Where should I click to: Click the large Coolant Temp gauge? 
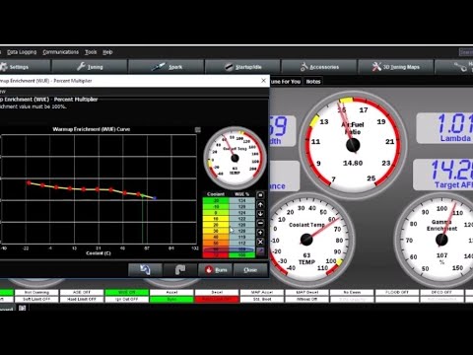pos(307,240)
